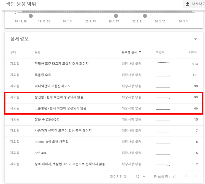205x184 pixels.
Task: Click page count 15
Action: click(196, 119)
